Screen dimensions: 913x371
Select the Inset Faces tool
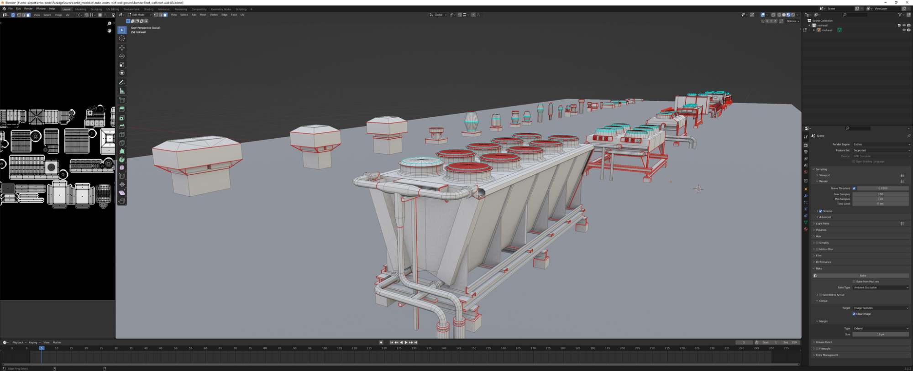[122, 118]
